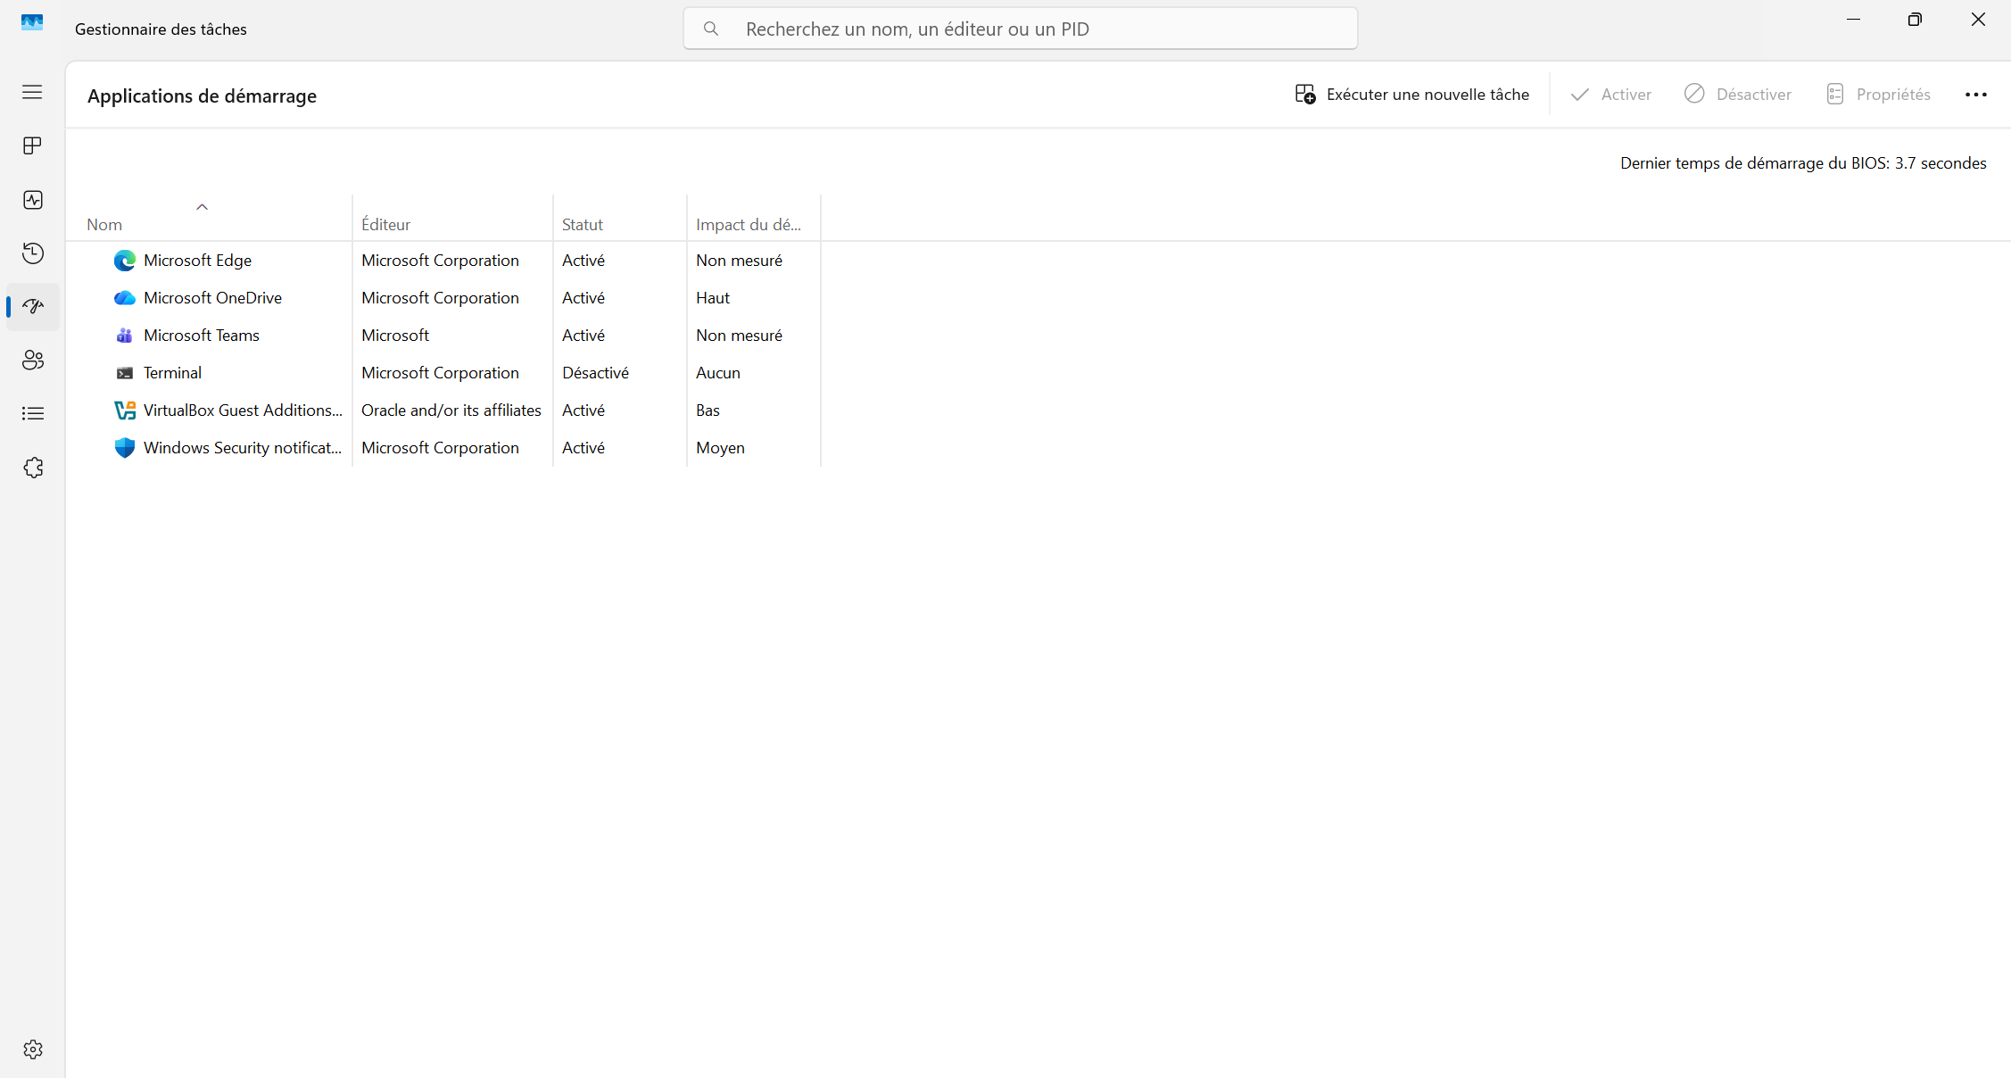Screen dimensions: 2011x1078
Task: Click Activé status of Microsoft OneDrive
Action: click(x=583, y=298)
